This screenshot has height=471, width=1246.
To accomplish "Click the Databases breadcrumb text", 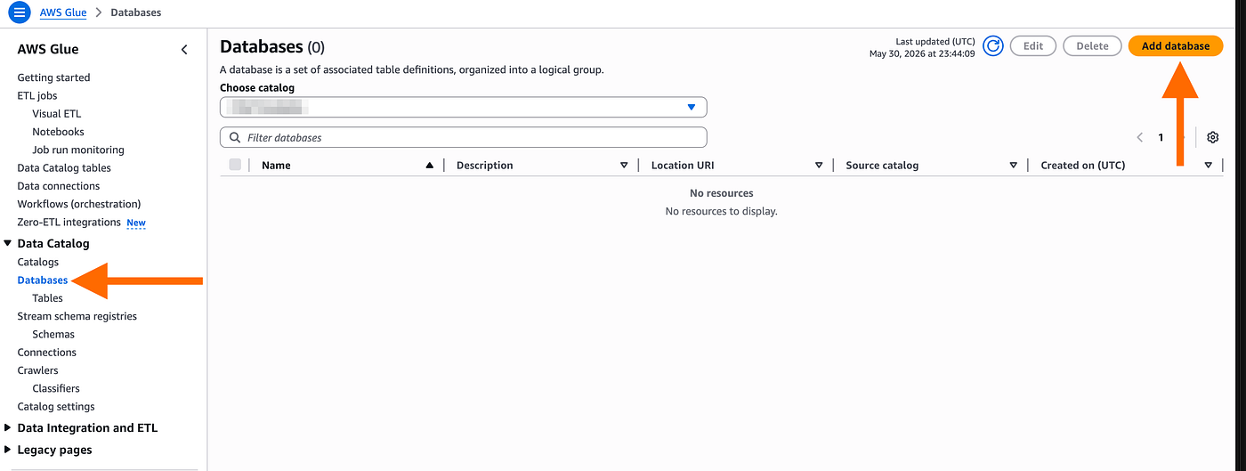I will (136, 13).
